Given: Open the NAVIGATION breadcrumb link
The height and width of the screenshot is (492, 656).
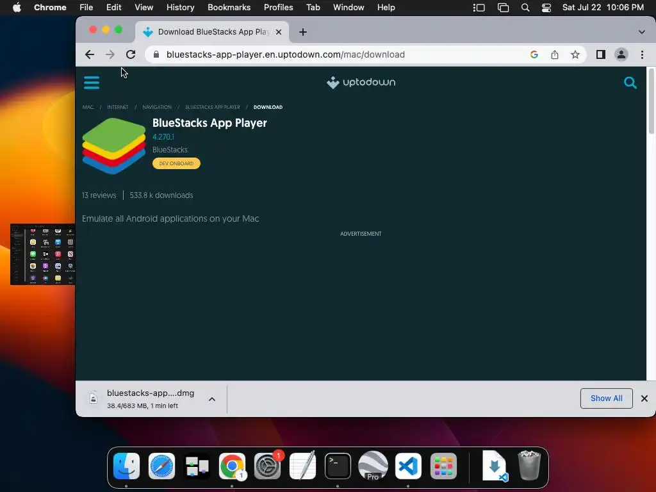Looking at the screenshot, I should pyautogui.click(x=157, y=107).
